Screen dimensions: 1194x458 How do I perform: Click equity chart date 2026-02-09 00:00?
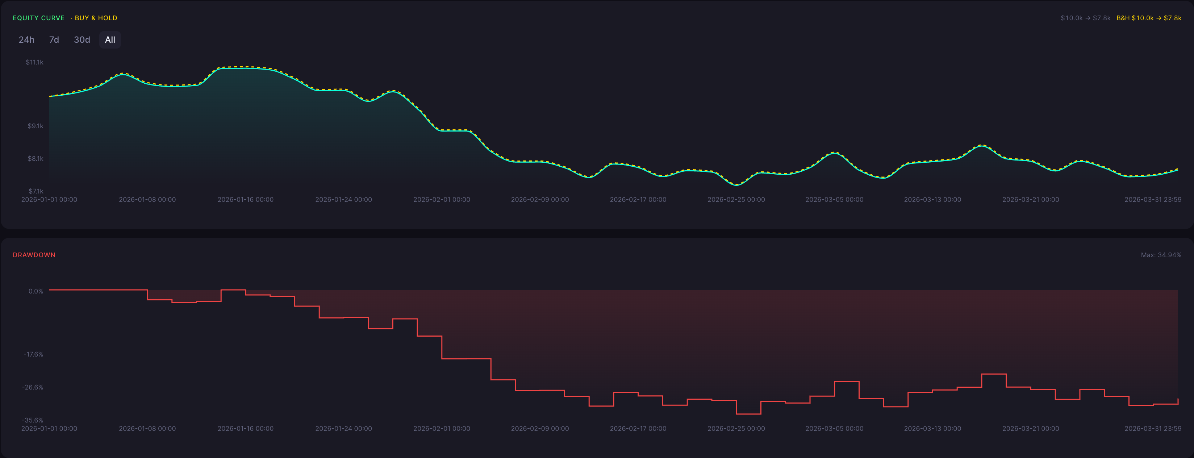(539, 200)
